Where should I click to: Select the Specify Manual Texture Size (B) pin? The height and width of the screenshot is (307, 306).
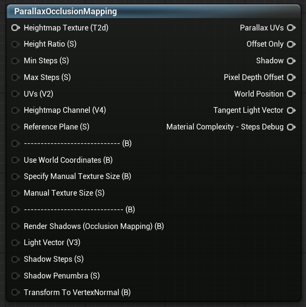[16, 177]
